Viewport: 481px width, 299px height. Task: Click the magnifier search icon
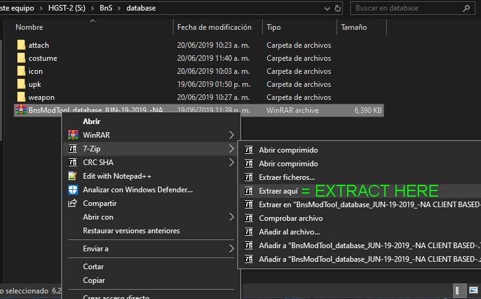tap(466, 8)
